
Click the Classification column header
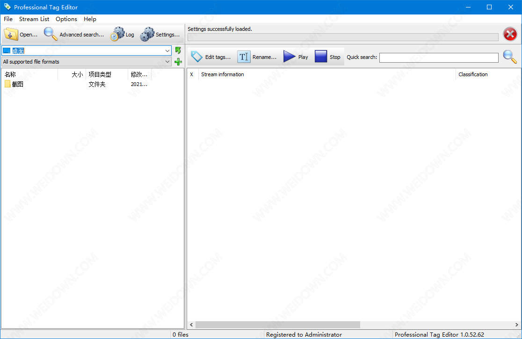pos(487,74)
